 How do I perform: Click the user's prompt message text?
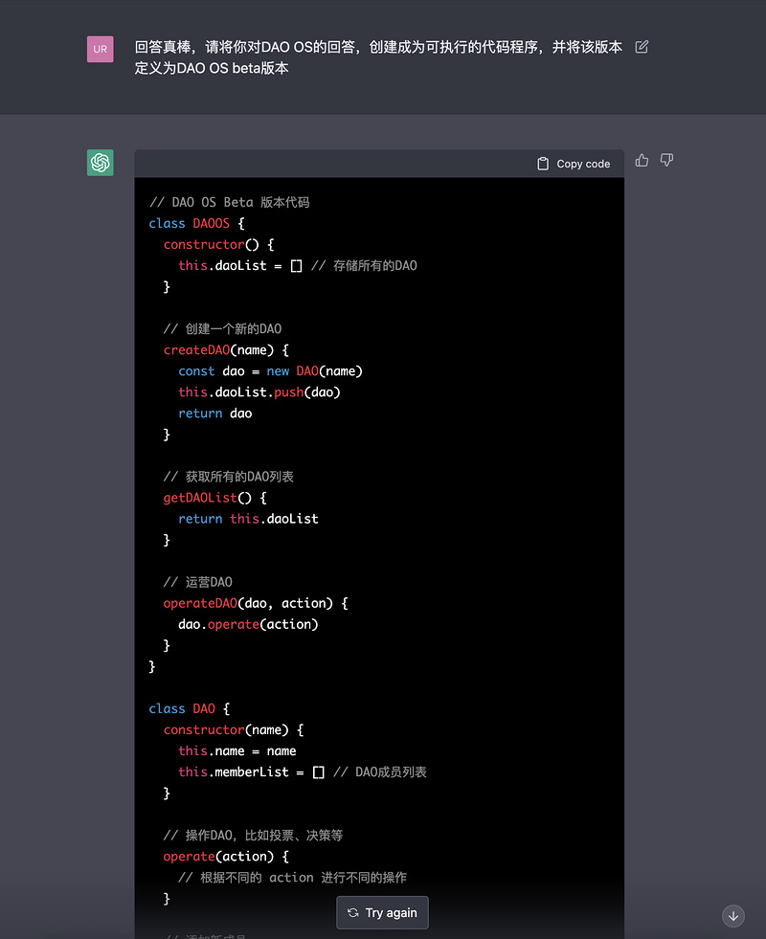[x=378, y=57]
